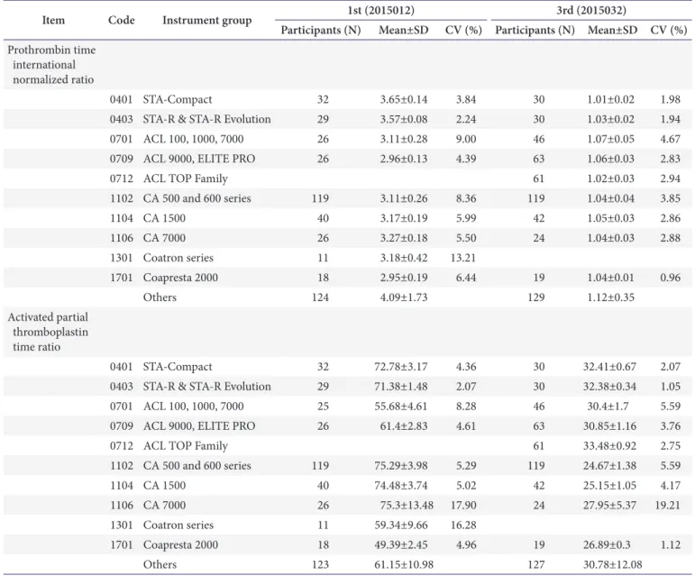
Task: Select the value 30.4±1.7
Action: (x=608, y=406)
